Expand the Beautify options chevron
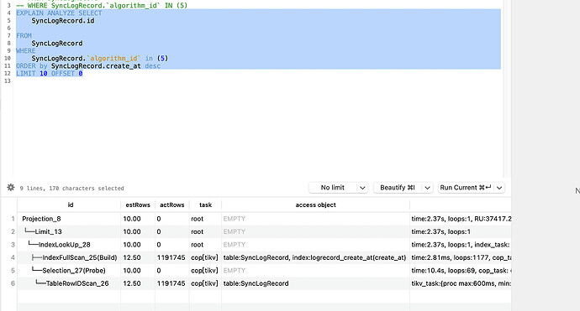 point(428,188)
